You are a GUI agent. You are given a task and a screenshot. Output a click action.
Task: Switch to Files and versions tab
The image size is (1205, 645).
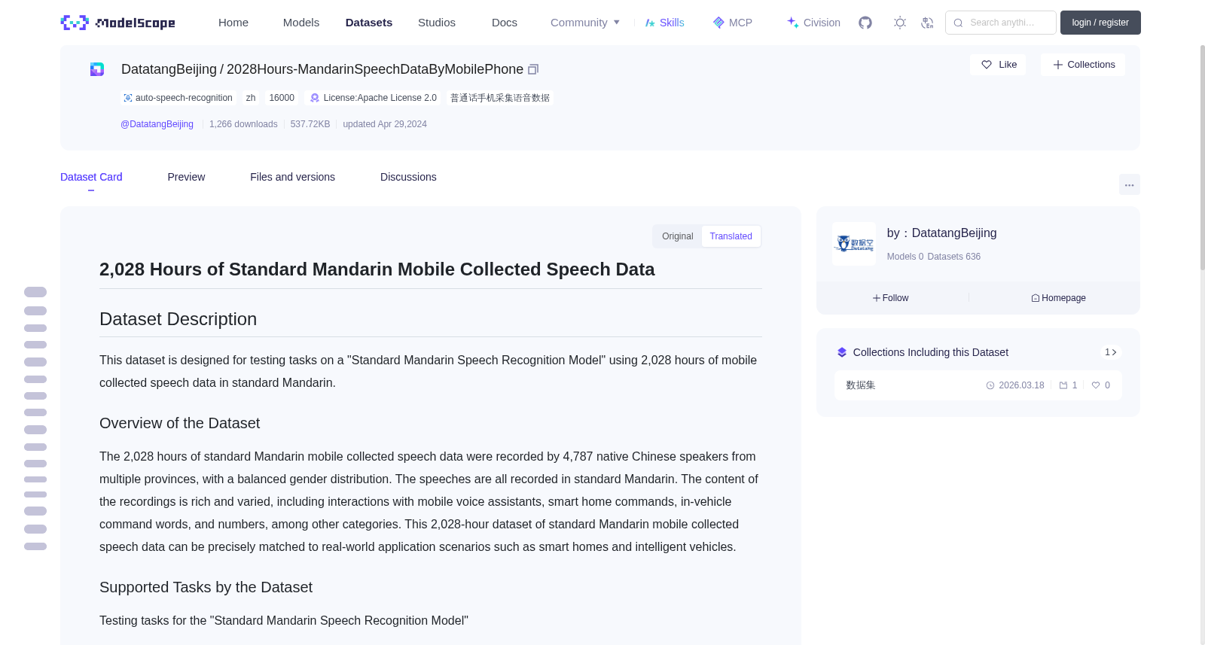point(292,177)
